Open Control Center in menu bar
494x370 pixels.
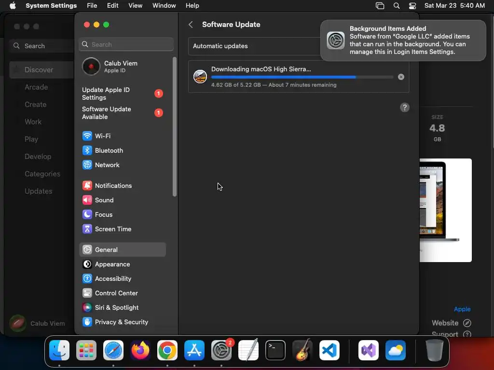point(412,6)
